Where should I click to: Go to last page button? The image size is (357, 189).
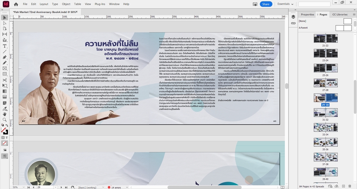point(66,187)
